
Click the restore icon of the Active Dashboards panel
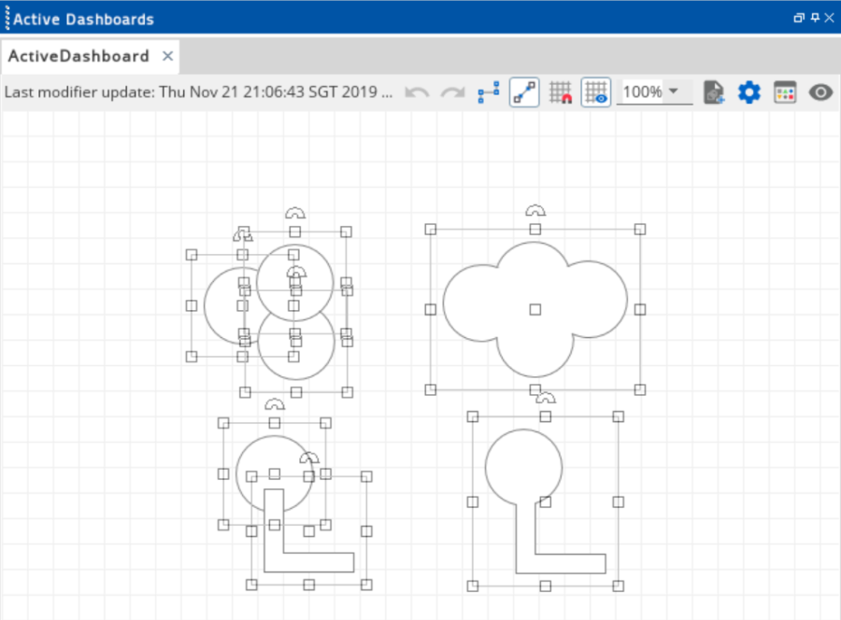[x=799, y=18]
